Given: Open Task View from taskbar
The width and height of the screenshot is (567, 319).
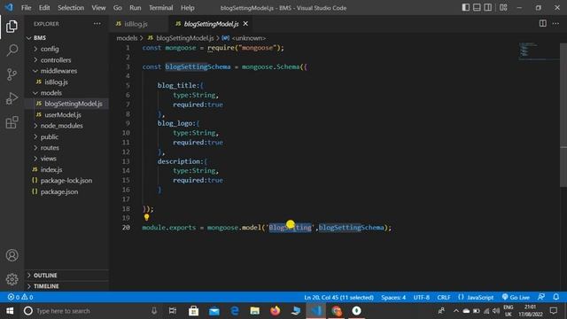Looking at the screenshot, I should pyautogui.click(x=173, y=311).
